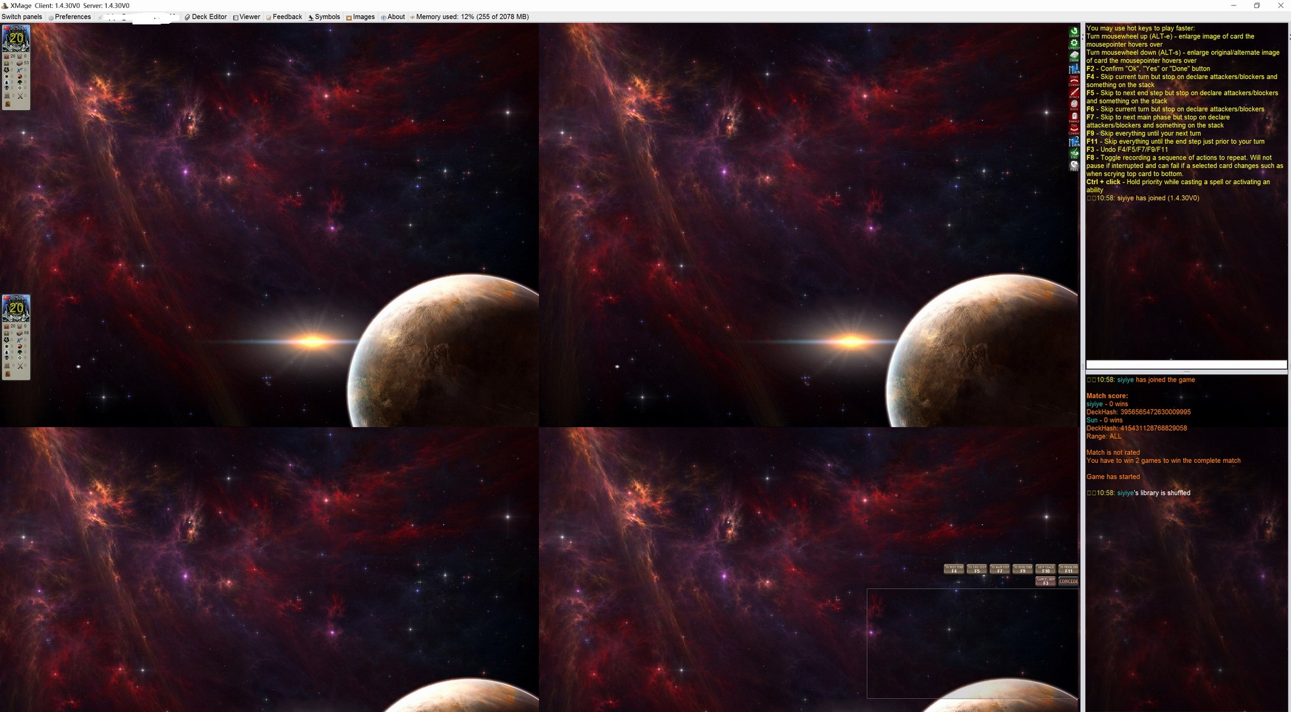This screenshot has width=1291, height=712.
Task: Click bottom player's library stack icon
Action: 20,334
